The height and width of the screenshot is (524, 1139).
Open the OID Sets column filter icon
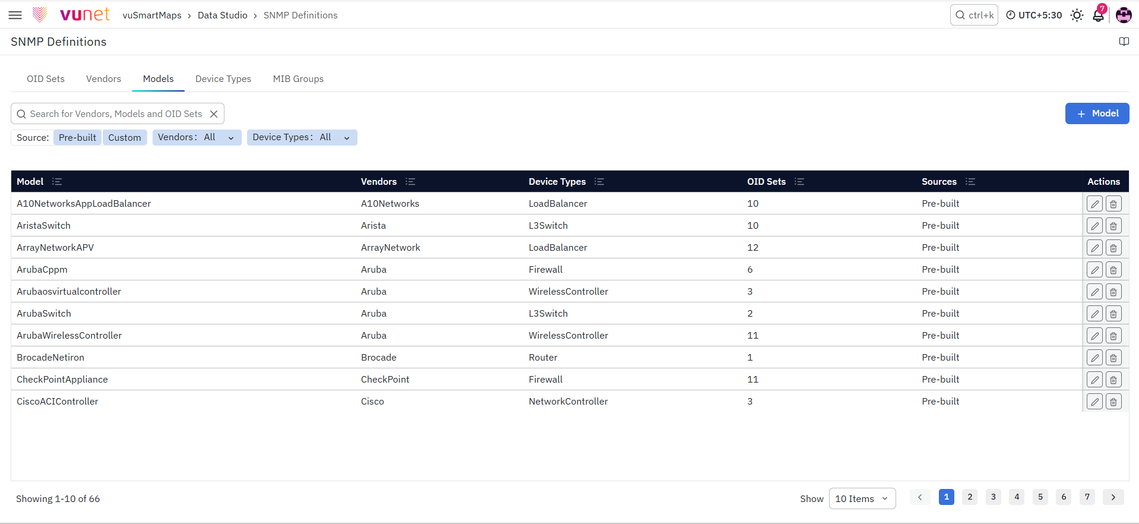[x=799, y=182]
